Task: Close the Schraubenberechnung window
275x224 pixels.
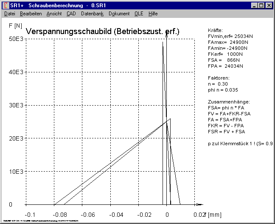Action: (x=269, y=5)
